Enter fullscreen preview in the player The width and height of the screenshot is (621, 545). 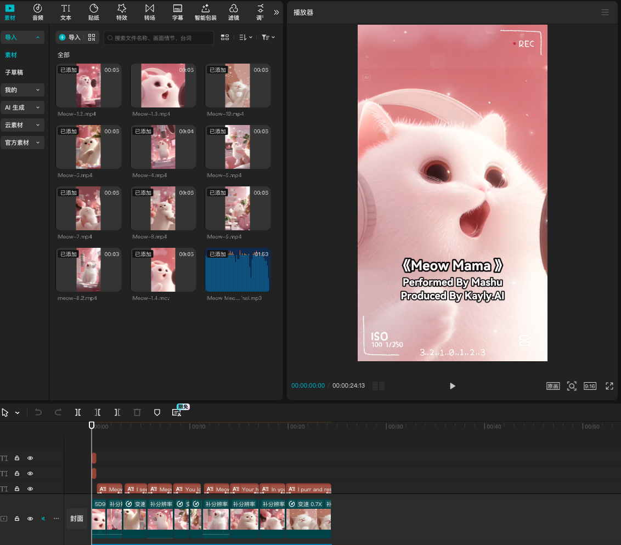click(x=609, y=386)
